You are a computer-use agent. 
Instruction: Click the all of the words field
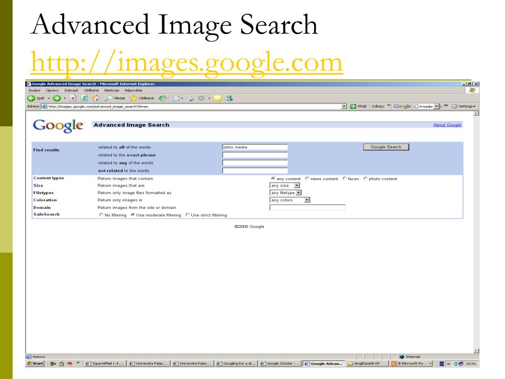pyautogui.click(x=255, y=147)
